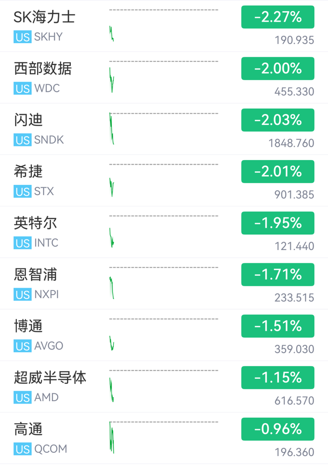Click the US market tag beside QCOM
This screenshot has width=328, height=466.
pyautogui.click(x=22, y=449)
